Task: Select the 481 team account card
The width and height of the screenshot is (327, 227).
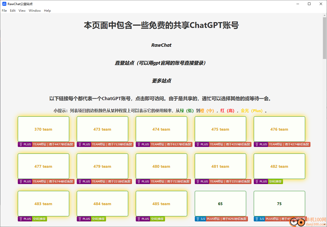Action: [220, 166]
